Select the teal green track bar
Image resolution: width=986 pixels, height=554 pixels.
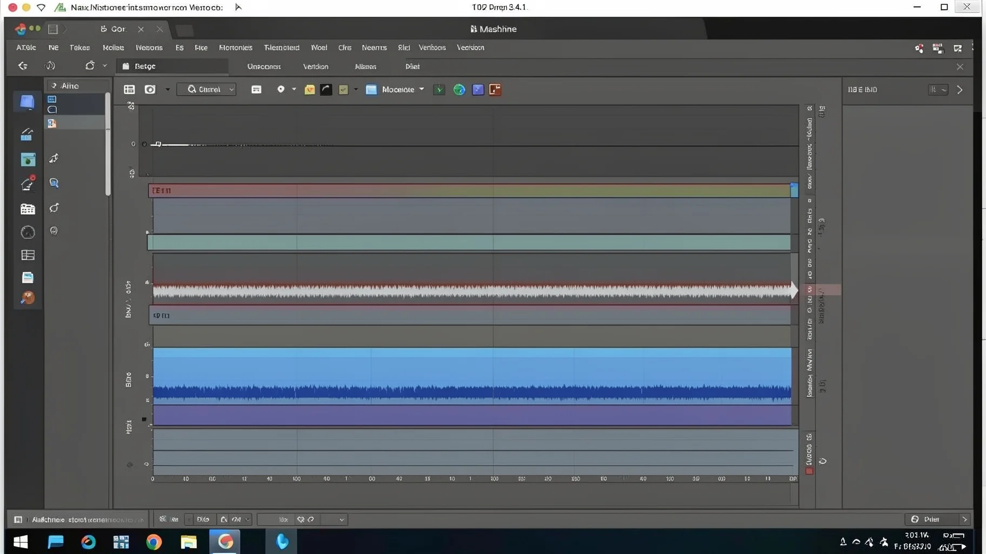469,242
